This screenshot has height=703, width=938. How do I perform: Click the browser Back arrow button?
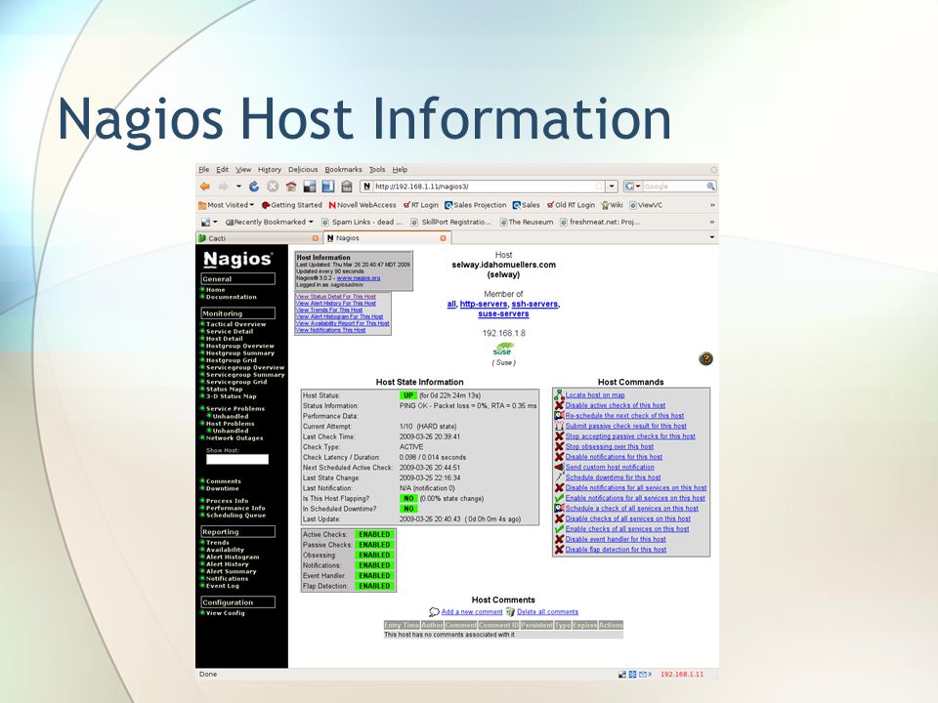[x=205, y=186]
